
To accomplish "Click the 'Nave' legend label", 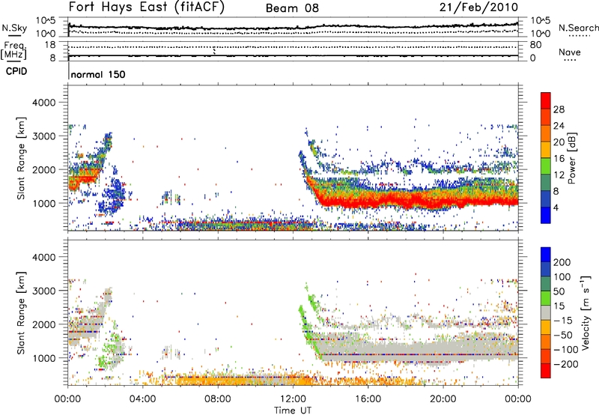I will pyautogui.click(x=570, y=52).
